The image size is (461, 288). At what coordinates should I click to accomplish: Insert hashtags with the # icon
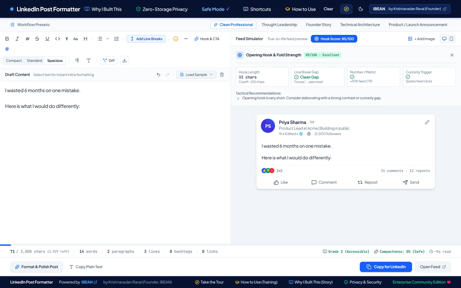(x=7, y=49)
